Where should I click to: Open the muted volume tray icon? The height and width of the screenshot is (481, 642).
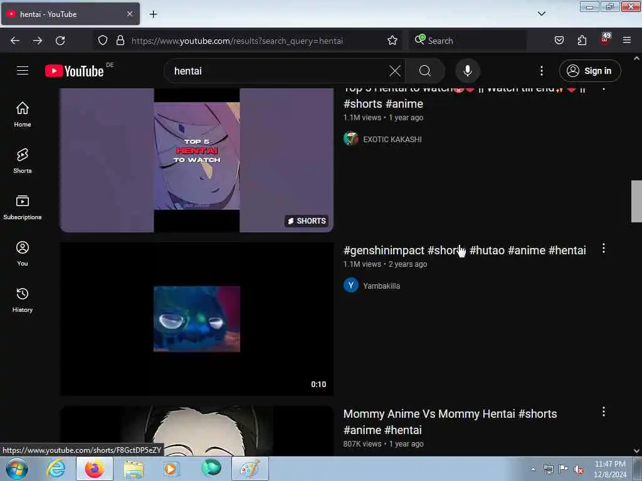[x=578, y=469]
